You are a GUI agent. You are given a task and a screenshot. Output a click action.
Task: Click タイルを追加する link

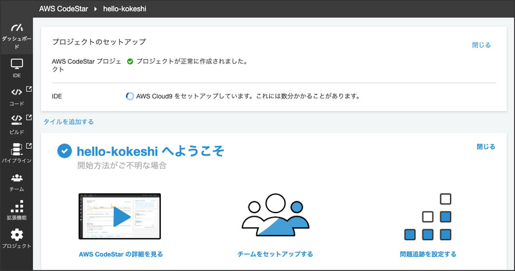69,122
